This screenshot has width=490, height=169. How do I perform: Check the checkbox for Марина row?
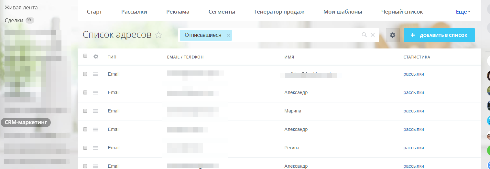85,111
